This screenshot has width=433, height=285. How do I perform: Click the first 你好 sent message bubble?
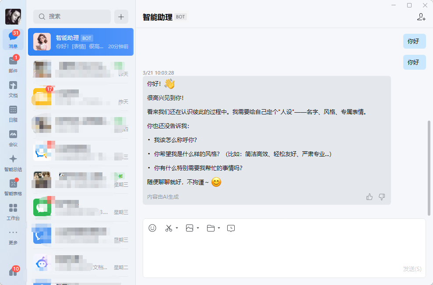pyautogui.click(x=414, y=41)
